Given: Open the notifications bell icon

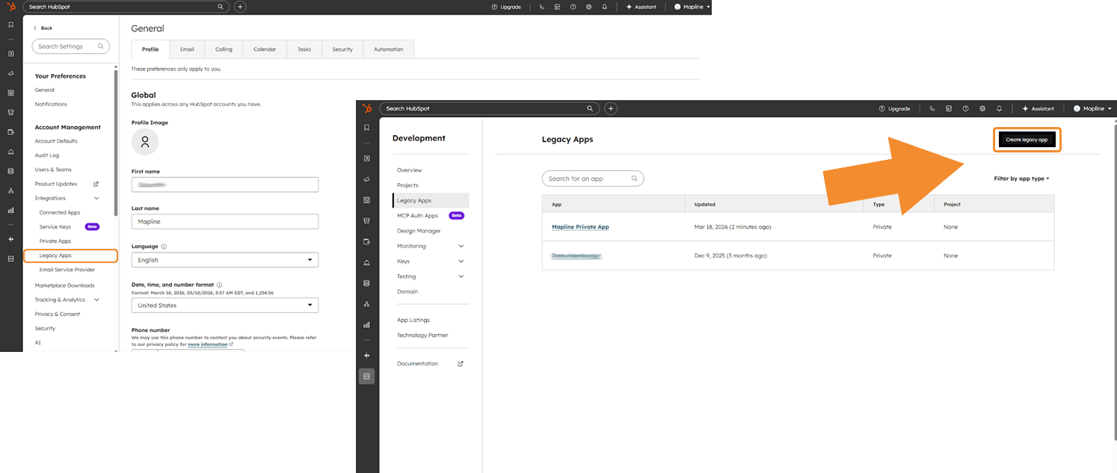Looking at the screenshot, I should pos(999,108).
